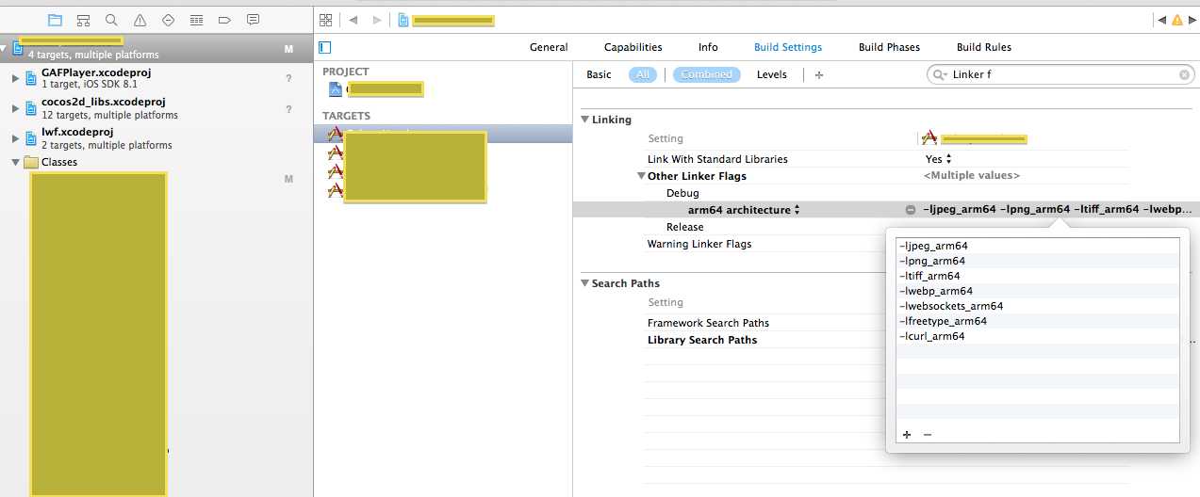This screenshot has height=497, width=1200.
Task: Select the last target app icon
Action: 335,190
